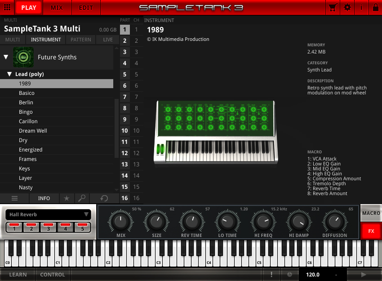Click the REV TIME knob
Viewport: 382px width, 281px height.
(192, 222)
